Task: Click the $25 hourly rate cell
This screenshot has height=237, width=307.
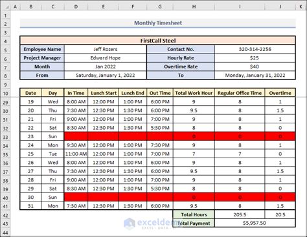Action: pyautogui.click(x=255, y=58)
